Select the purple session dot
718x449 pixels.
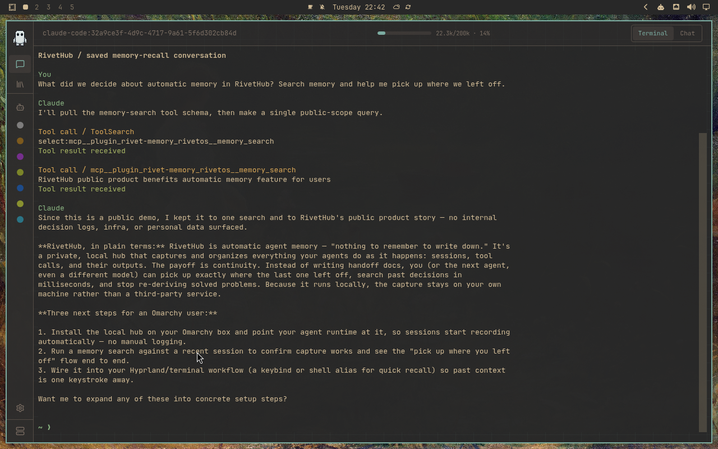[x=20, y=157]
